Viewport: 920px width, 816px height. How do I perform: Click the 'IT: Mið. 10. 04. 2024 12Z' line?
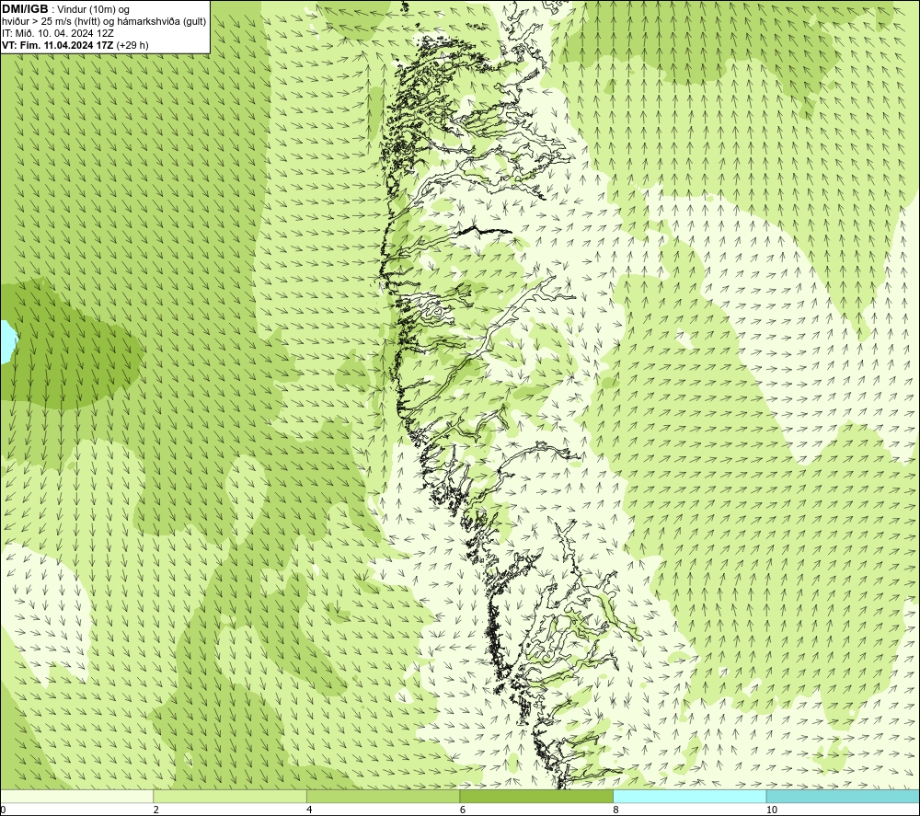point(57,33)
